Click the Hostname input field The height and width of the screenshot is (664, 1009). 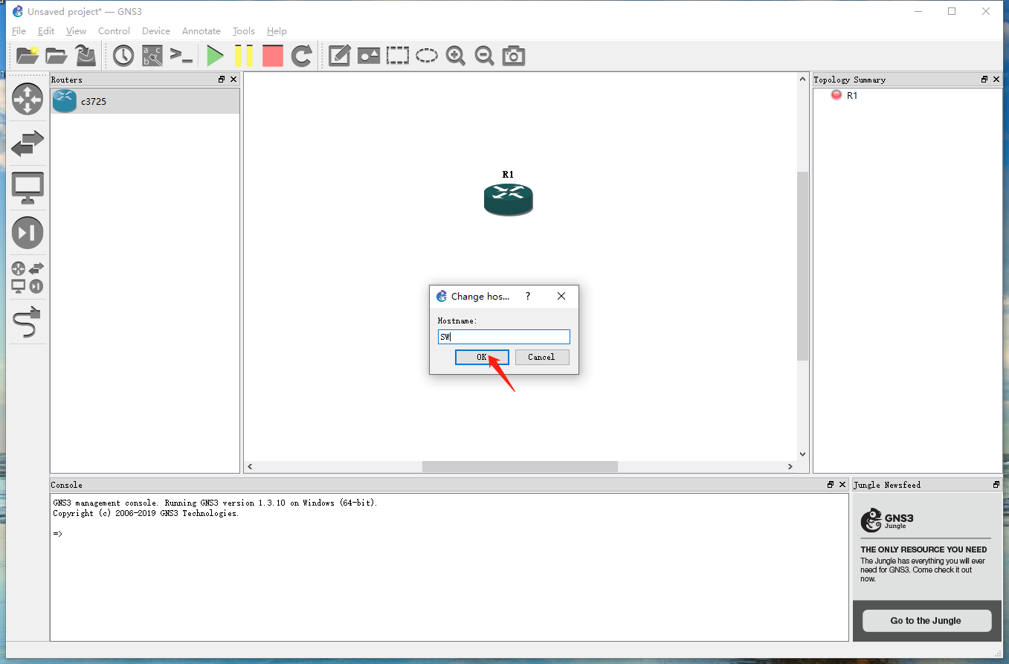tap(503, 337)
